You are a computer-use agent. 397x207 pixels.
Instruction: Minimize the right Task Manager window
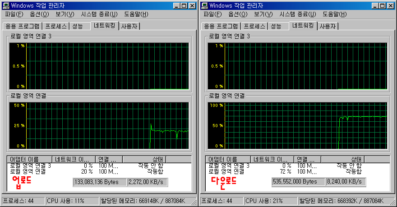pos(375,5)
